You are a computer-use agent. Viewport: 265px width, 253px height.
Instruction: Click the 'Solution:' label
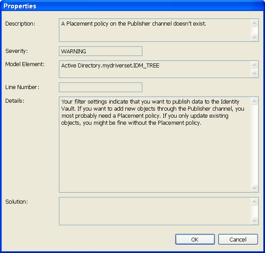tap(17, 202)
